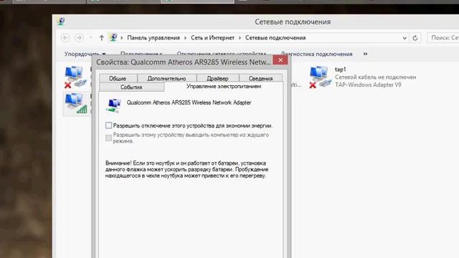Click TAP-Windows Adapter V9 text

[368, 85]
